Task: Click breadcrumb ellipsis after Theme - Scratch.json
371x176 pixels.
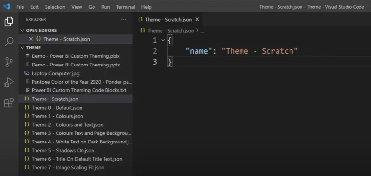Action: [202, 31]
